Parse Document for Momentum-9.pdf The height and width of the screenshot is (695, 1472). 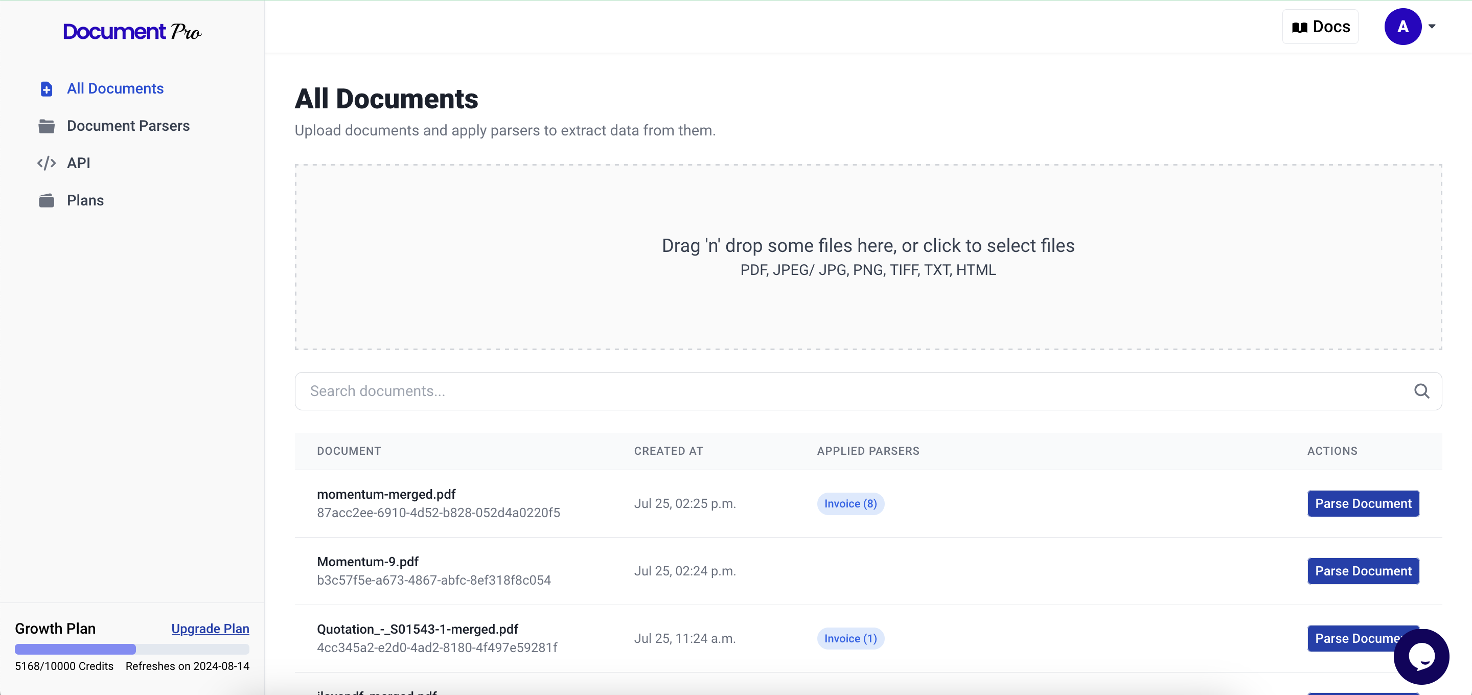pyautogui.click(x=1363, y=571)
